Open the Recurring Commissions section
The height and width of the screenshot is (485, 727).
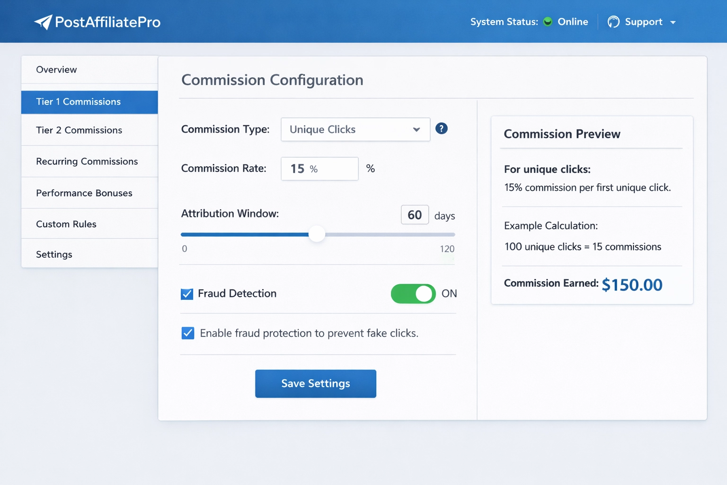pos(87,161)
